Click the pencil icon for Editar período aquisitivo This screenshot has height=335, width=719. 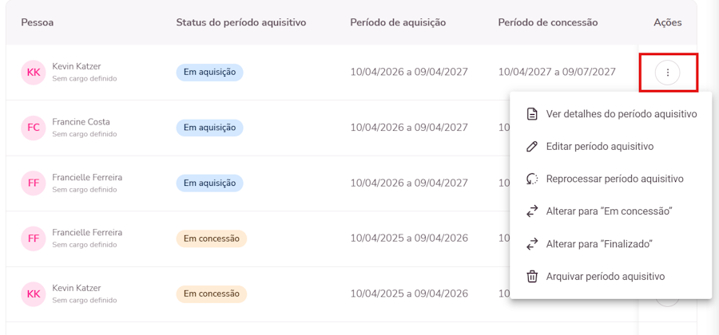point(532,147)
